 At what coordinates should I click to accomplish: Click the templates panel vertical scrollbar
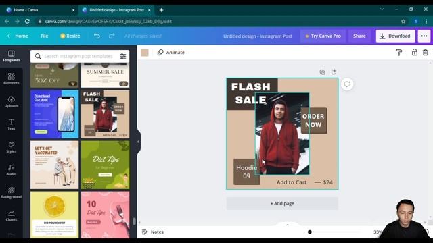[134, 221]
